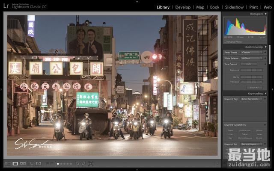Image resolution: width=274 pixels, height=171 pixels.
Task: Open People view icon in toolbar
Action: pos(39,163)
